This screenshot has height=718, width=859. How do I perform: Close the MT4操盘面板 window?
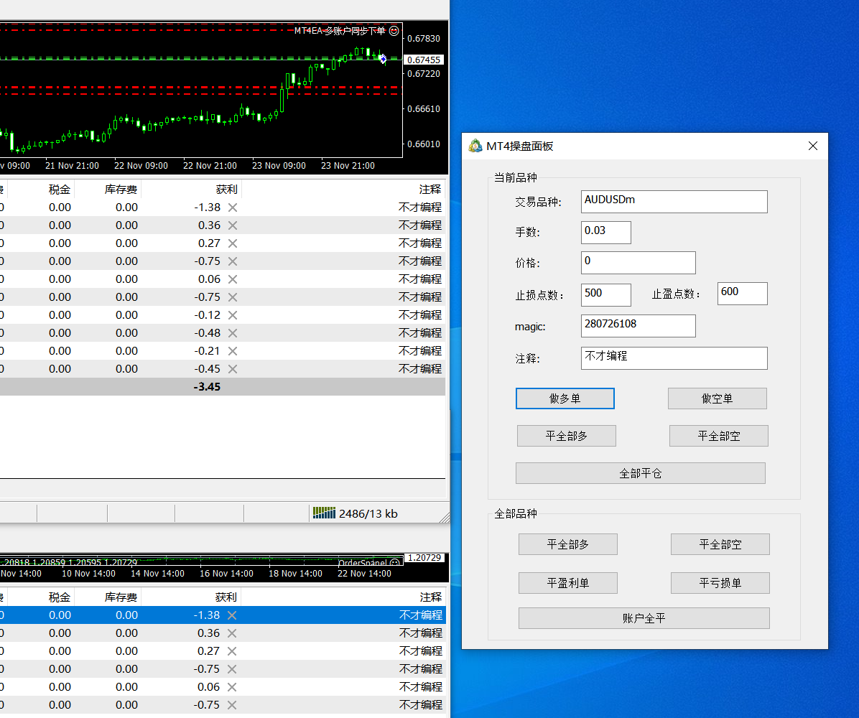(x=813, y=146)
